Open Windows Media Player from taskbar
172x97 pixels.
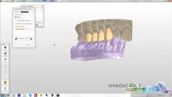pyautogui.click(x=13, y=95)
